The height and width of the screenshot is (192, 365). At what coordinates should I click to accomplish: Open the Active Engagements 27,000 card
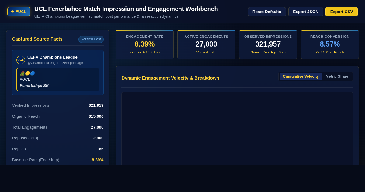pyautogui.click(x=206, y=44)
